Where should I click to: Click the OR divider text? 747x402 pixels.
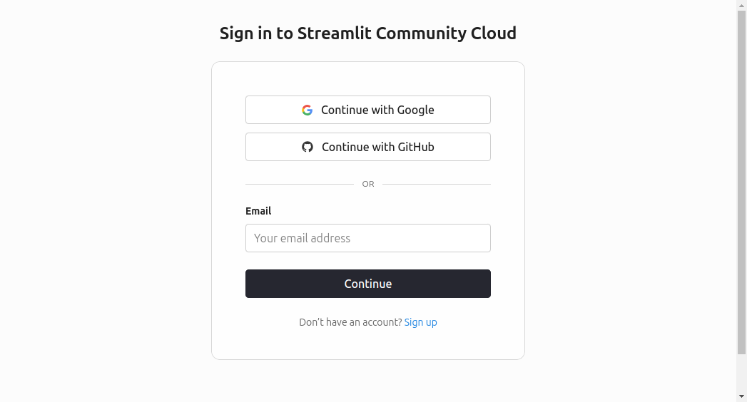coord(368,184)
